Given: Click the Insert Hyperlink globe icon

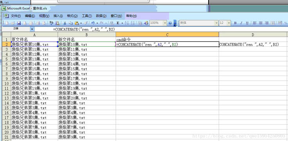Looking at the screenshot, I should (112, 23).
